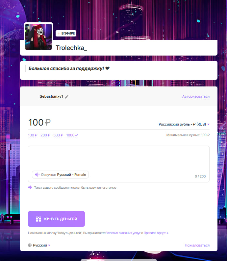Viewport: 227px width, 261px height.
Task: Click the gift icon on the donate button
Action: tap(38, 219)
